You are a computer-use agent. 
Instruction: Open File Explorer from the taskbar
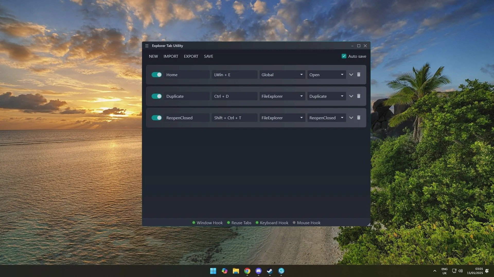tap(236, 271)
